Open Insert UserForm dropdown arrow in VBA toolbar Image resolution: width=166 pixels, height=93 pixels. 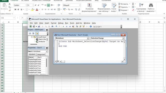point(36,27)
